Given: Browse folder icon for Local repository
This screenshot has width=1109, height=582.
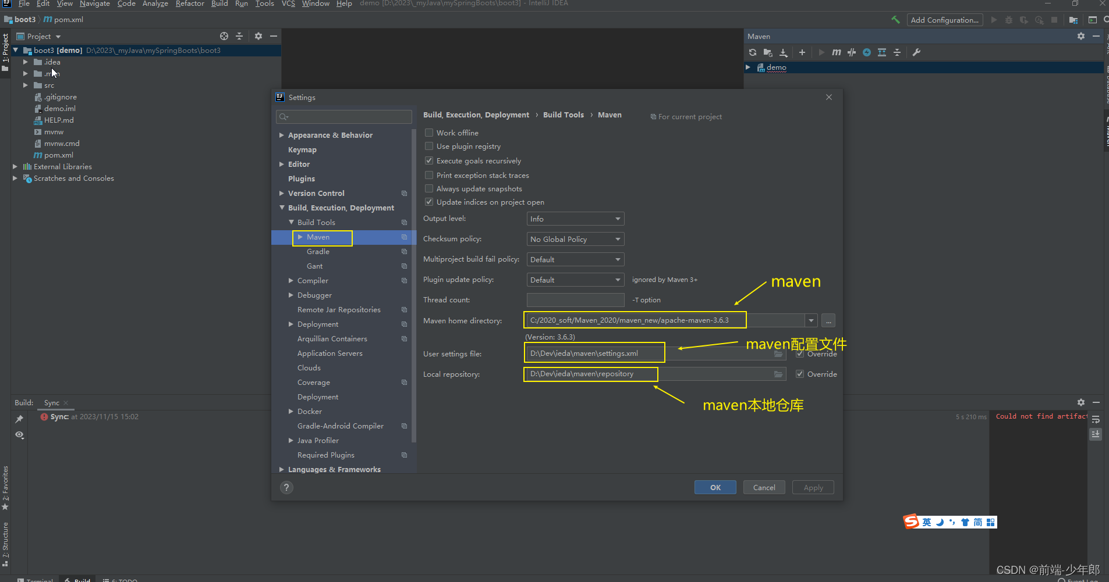Looking at the screenshot, I should pos(778,374).
